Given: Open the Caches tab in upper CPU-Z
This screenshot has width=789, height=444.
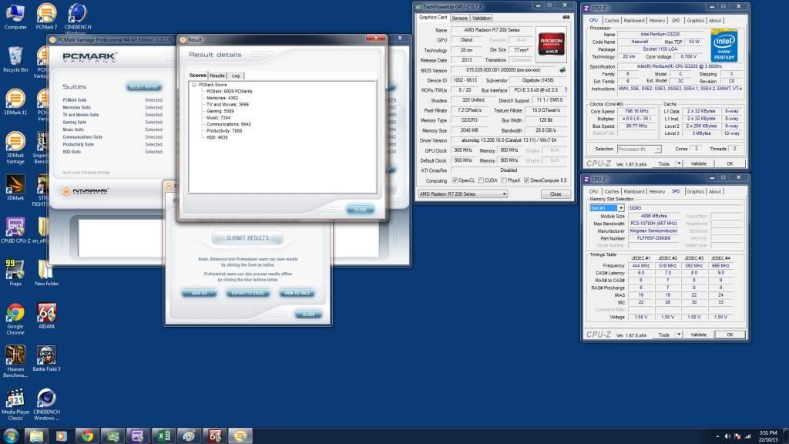Looking at the screenshot, I should pos(611,21).
